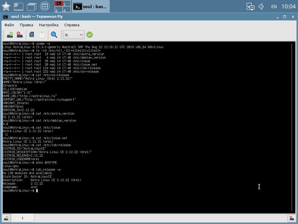Open the star Start menu
The image size is (298, 224).
[x=6, y=6]
